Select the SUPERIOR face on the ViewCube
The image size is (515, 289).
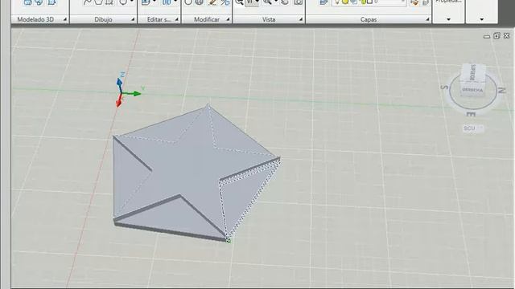coord(473,72)
